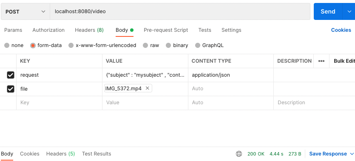Click Save Response
Viewport: 355px width, 161px height.
tap(328, 154)
